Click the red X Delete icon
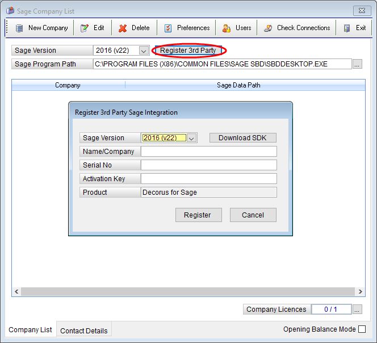This screenshot has height=343, width=377. click(123, 28)
